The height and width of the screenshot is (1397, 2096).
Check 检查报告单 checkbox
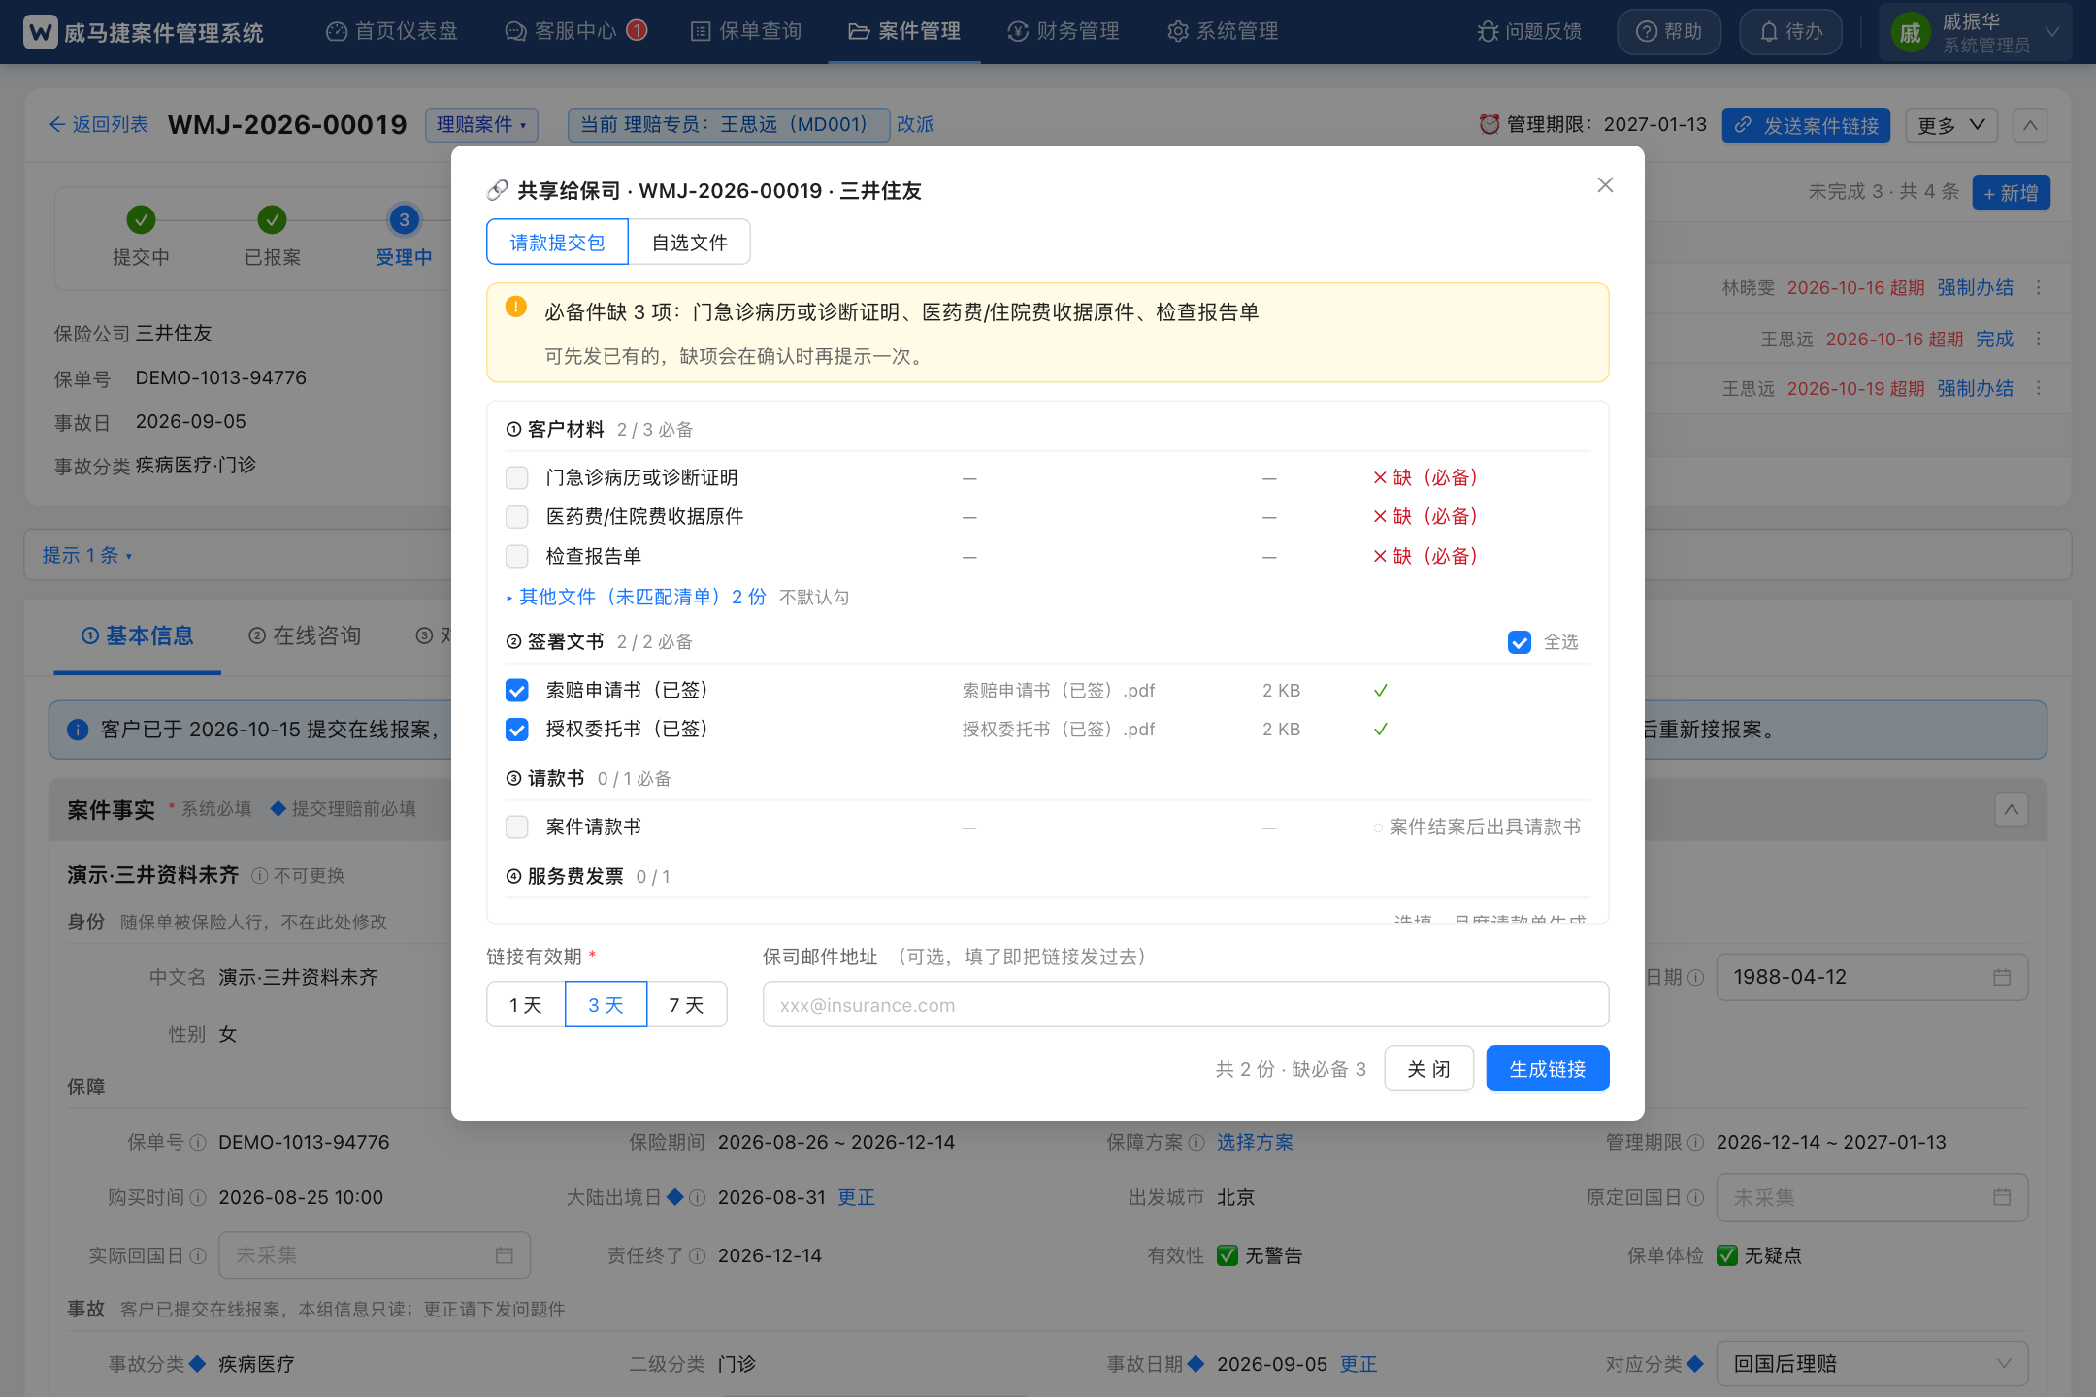click(x=517, y=556)
